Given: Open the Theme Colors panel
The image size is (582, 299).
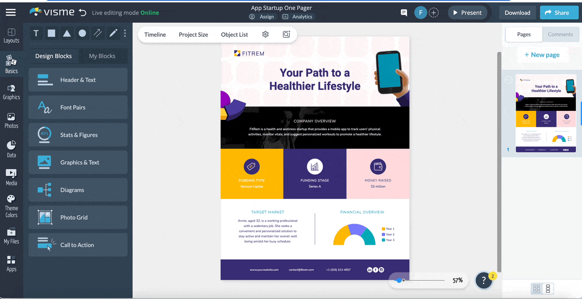Looking at the screenshot, I should click(12, 203).
